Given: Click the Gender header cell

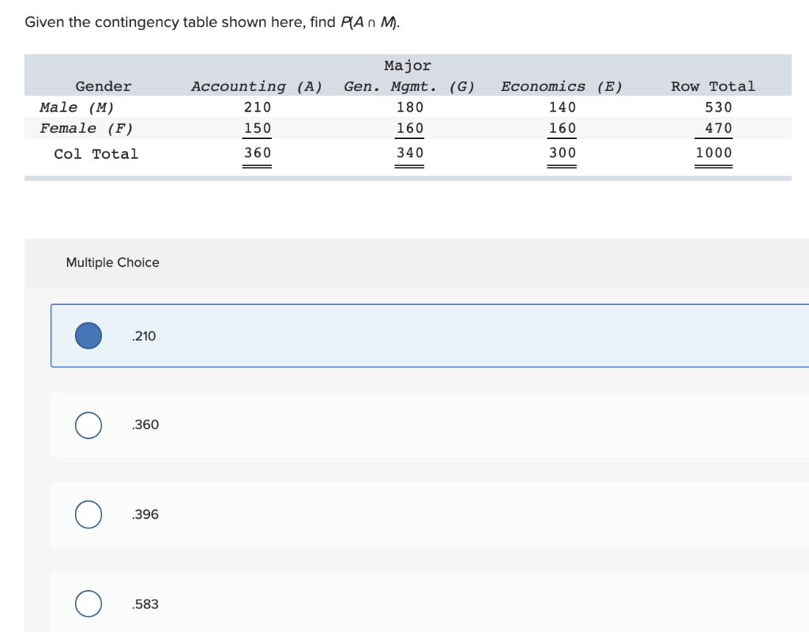Looking at the screenshot, I should tap(103, 86).
